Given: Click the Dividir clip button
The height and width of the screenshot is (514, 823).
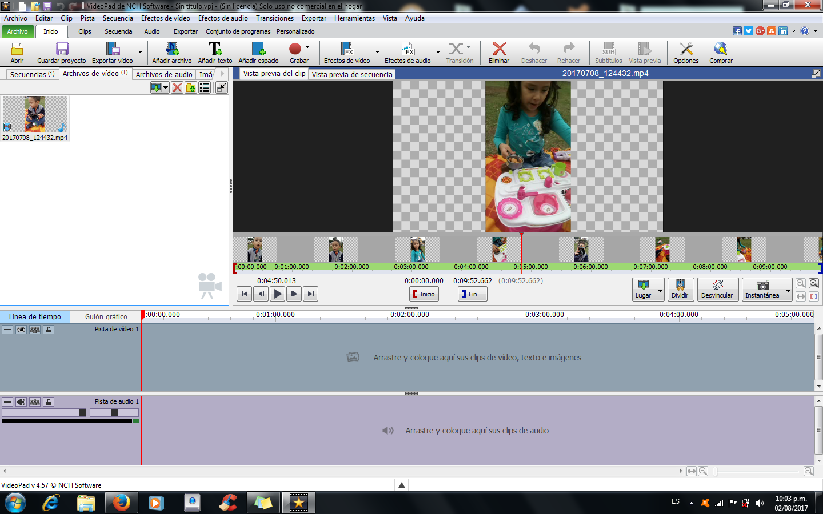Looking at the screenshot, I should pyautogui.click(x=680, y=290).
